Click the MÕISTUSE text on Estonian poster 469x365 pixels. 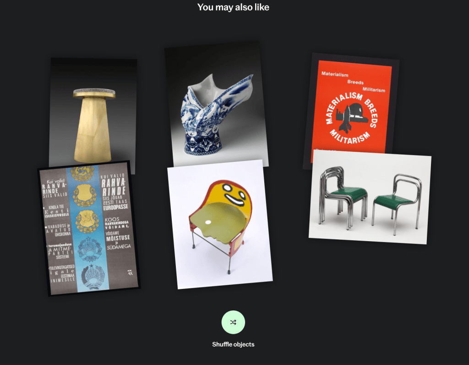(118, 238)
